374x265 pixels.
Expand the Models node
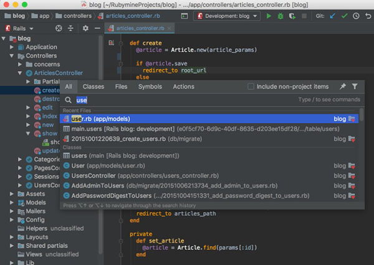coord(12,203)
